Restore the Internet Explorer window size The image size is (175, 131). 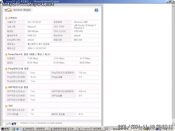coord(170,1)
